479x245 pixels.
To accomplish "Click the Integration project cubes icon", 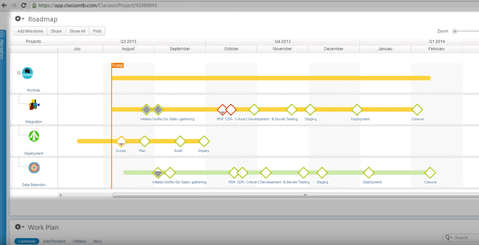I will (x=34, y=105).
